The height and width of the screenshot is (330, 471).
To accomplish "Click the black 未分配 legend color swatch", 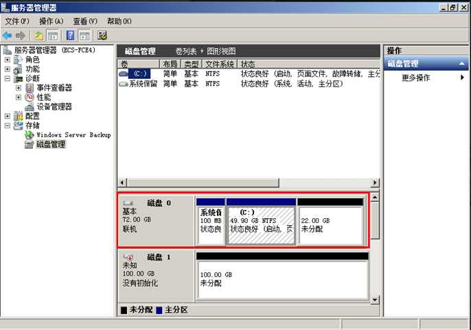I will [124, 310].
